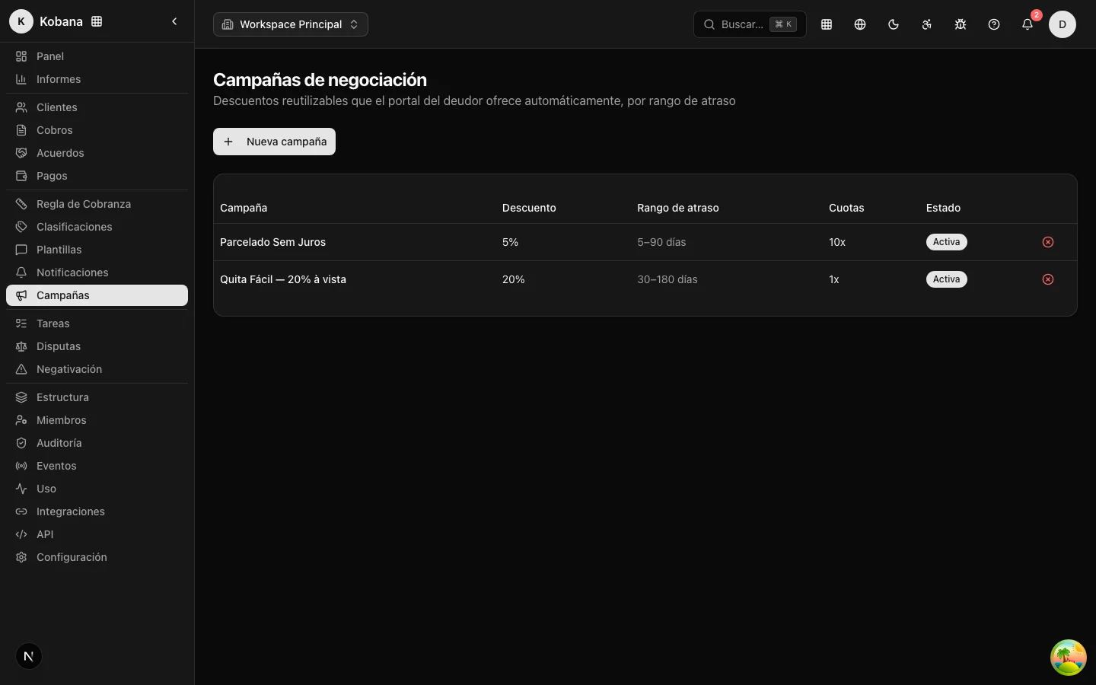Click the Estado column header

tap(943, 208)
